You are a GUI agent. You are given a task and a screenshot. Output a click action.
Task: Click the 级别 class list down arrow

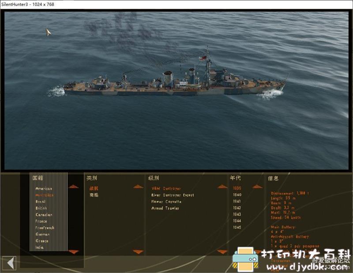(222, 252)
